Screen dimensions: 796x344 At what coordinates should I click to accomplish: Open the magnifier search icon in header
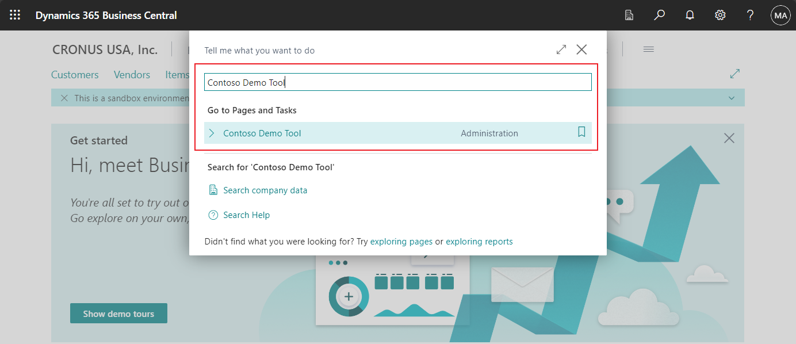click(x=660, y=16)
